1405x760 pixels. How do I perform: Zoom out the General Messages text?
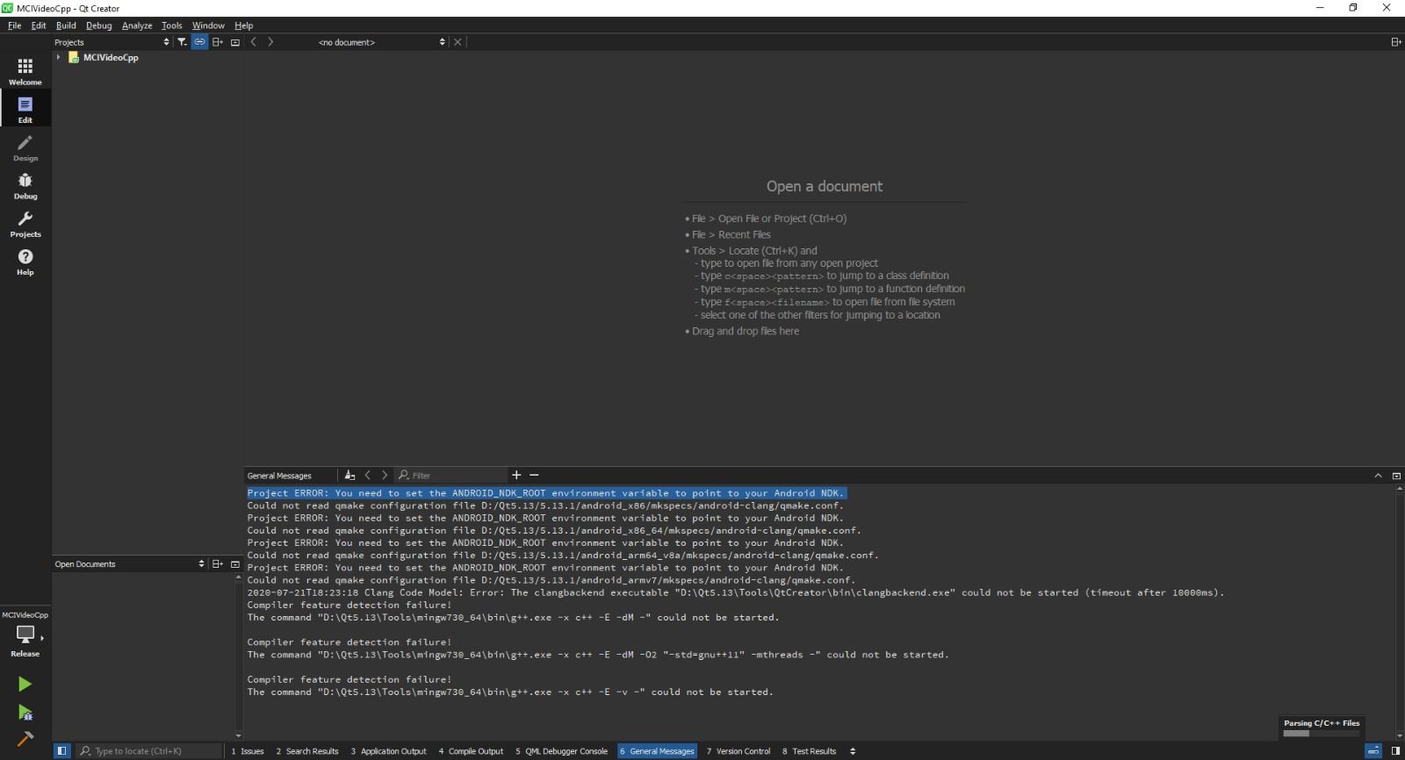(x=534, y=475)
